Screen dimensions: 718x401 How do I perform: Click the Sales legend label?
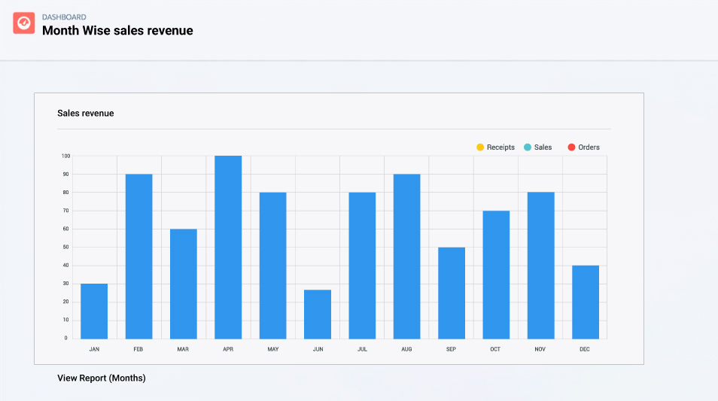click(x=543, y=147)
